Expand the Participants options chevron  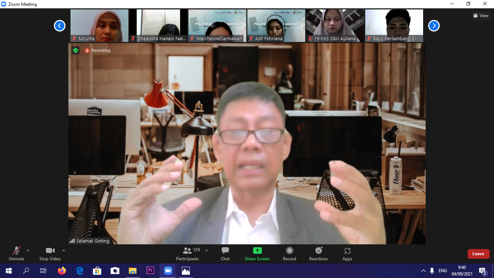pos(206,250)
